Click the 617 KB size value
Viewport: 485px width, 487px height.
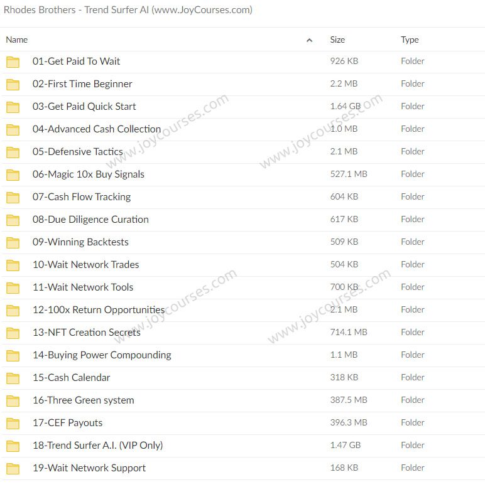344,220
